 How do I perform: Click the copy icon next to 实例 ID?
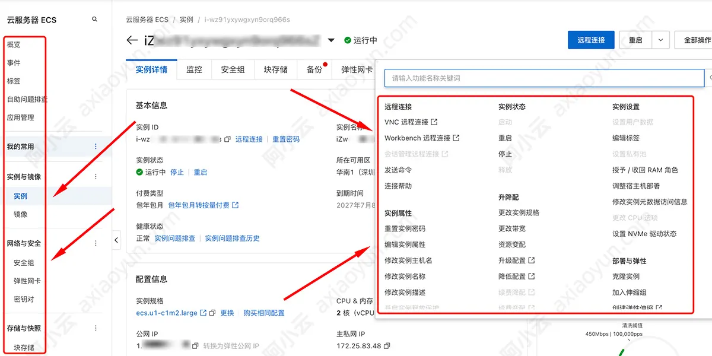(228, 139)
